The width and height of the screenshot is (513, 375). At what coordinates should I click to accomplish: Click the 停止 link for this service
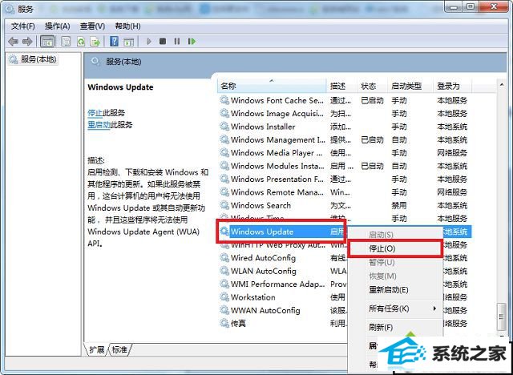(x=95, y=113)
